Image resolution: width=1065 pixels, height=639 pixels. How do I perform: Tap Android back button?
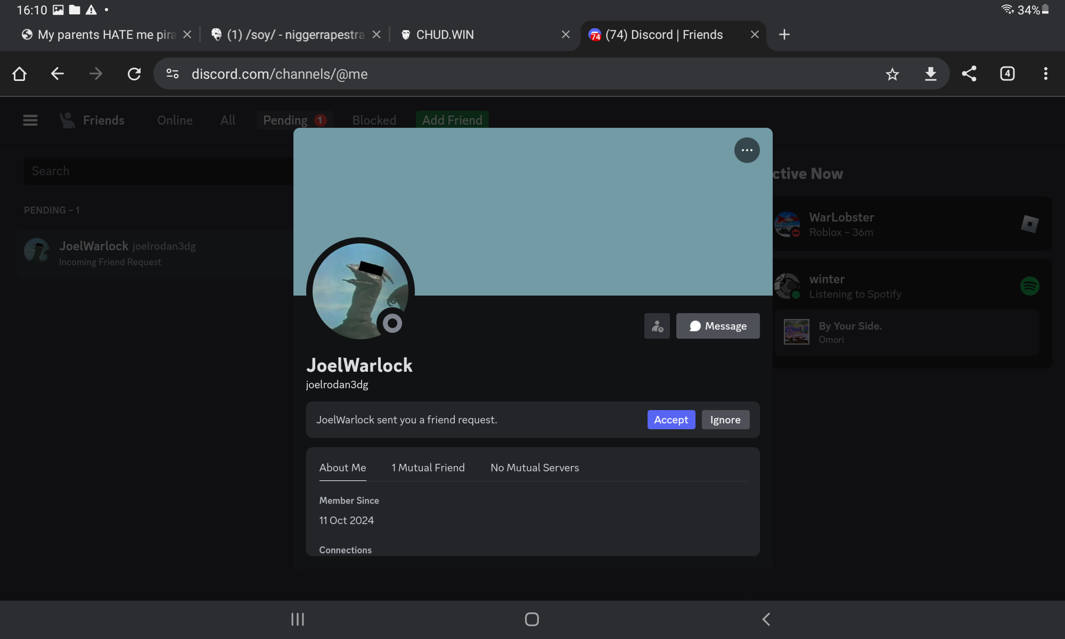tap(766, 619)
